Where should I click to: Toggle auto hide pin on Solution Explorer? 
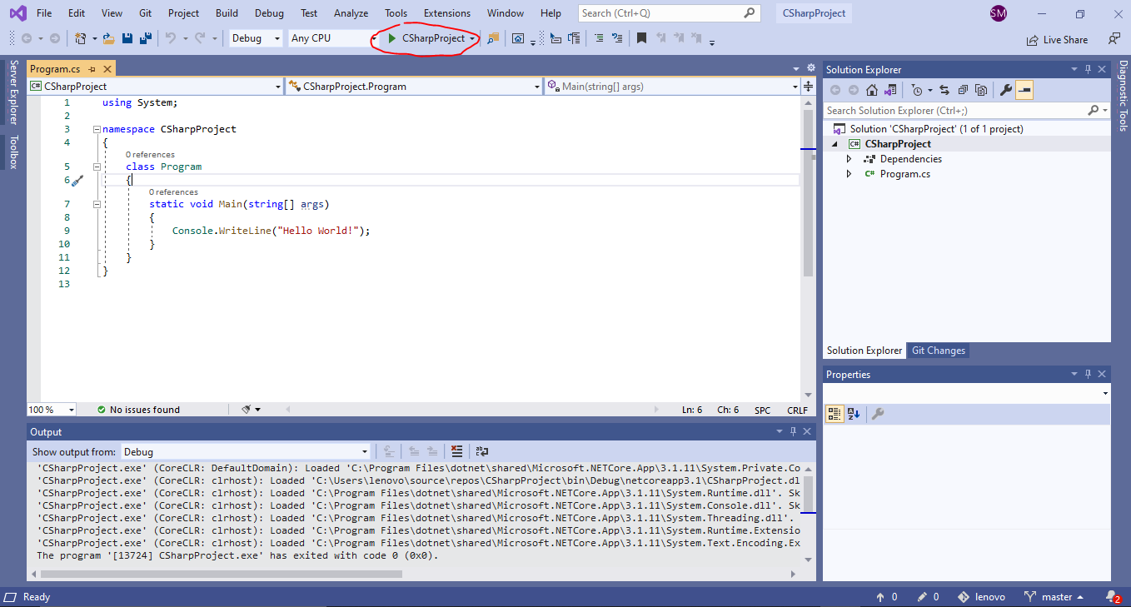[1088, 69]
